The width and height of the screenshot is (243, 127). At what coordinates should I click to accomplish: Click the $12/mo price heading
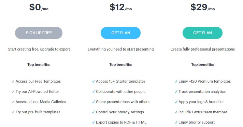(x=121, y=7)
